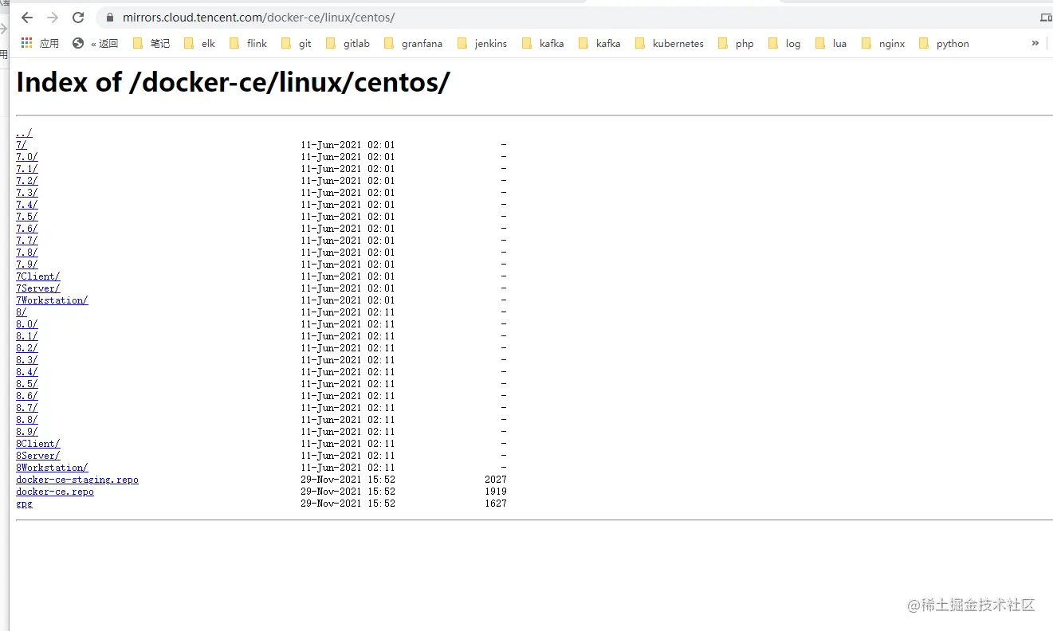Open the '8.4/' directory link
Screen dimensions: 1053x631
click(26, 372)
